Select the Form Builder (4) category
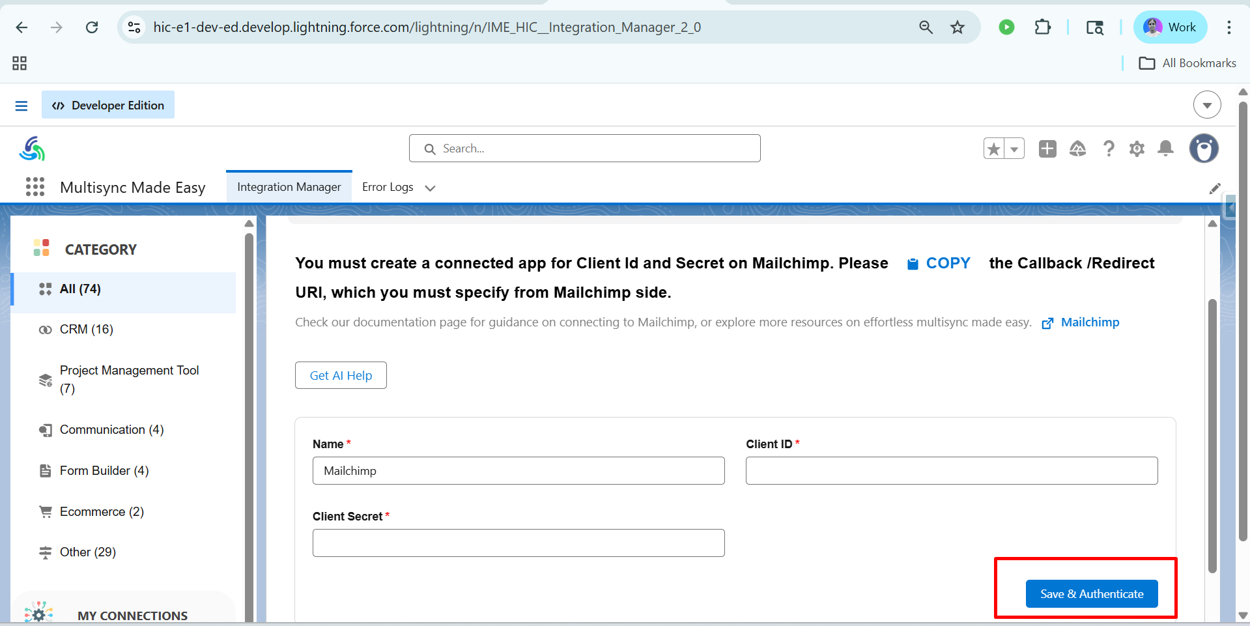Screen dimensions: 1250x626 point(124,471)
